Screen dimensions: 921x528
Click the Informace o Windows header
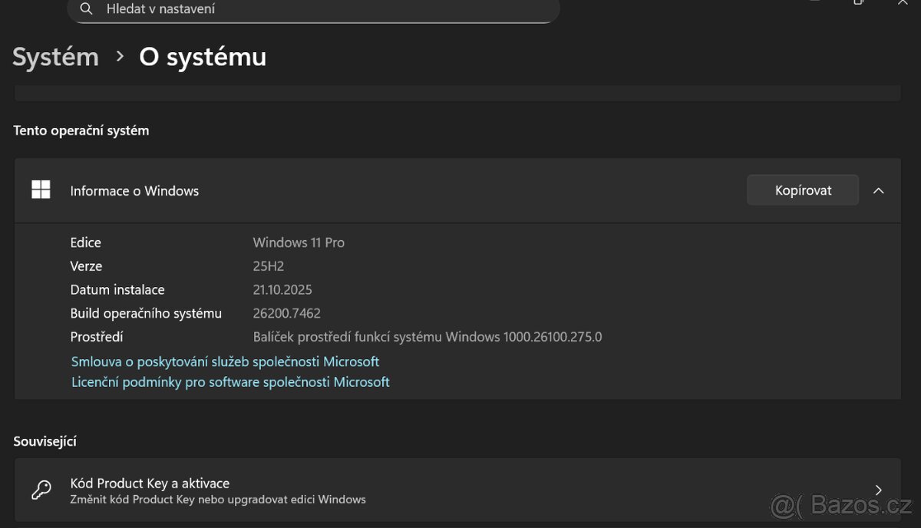tap(134, 191)
